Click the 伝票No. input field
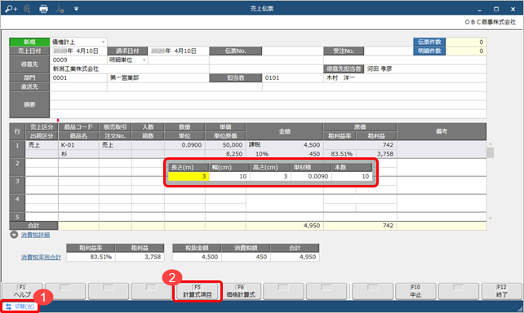Screen dimensions: 524x313 [x=292, y=51]
